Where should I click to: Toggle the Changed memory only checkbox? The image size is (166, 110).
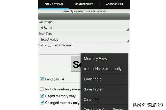42,103
